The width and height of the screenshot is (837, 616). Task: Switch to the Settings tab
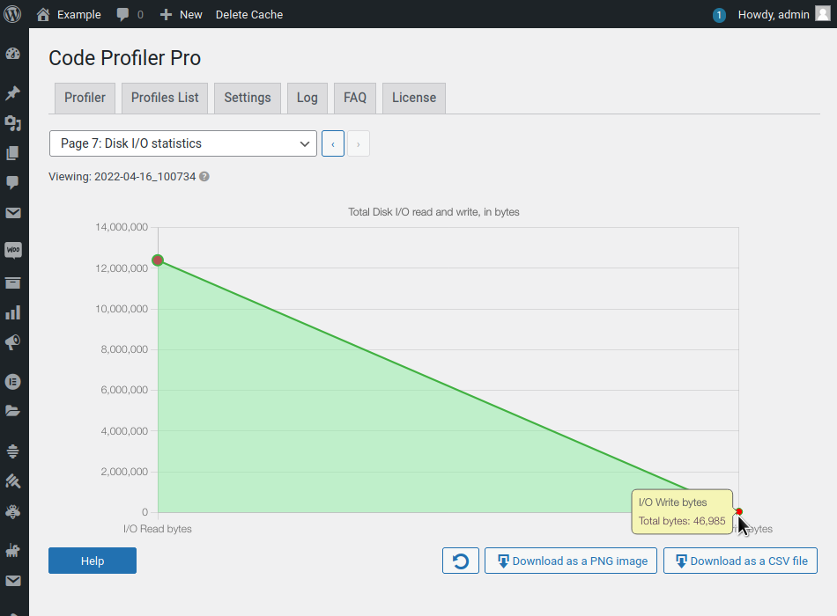248,98
